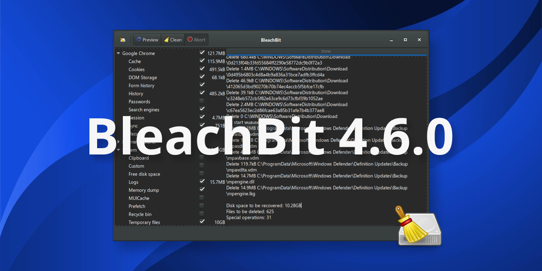
Task: Disable the Temporary files checkbox
Action: pyautogui.click(x=202, y=221)
